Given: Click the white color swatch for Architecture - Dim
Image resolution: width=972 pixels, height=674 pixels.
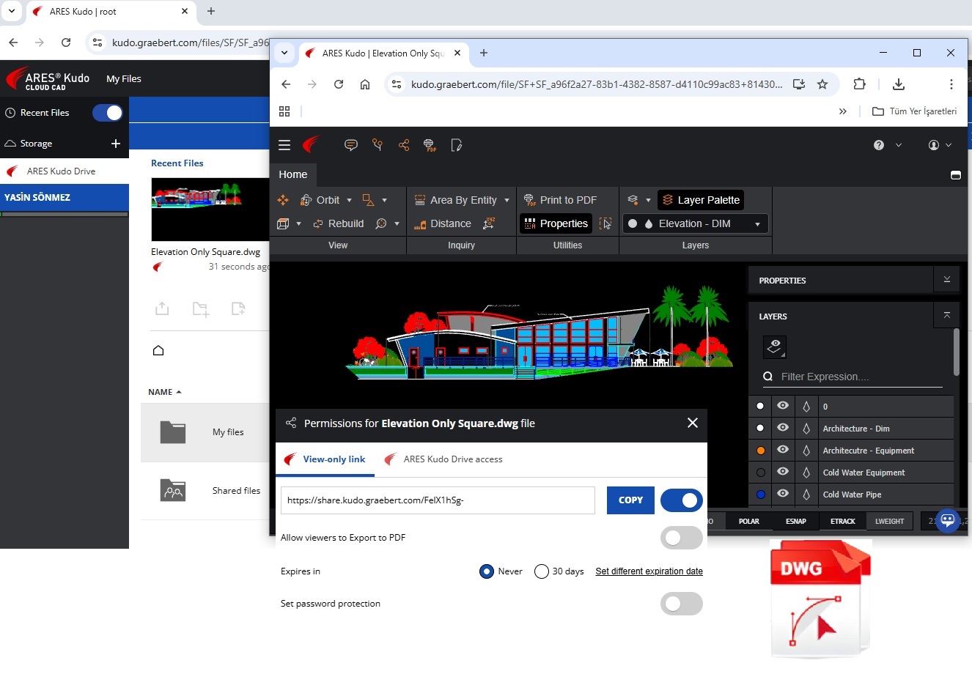Looking at the screenshot, I should click(x=760, y=428).
